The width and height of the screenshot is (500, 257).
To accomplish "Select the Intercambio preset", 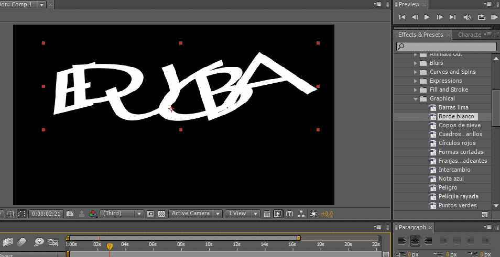I will pos(454,170).
